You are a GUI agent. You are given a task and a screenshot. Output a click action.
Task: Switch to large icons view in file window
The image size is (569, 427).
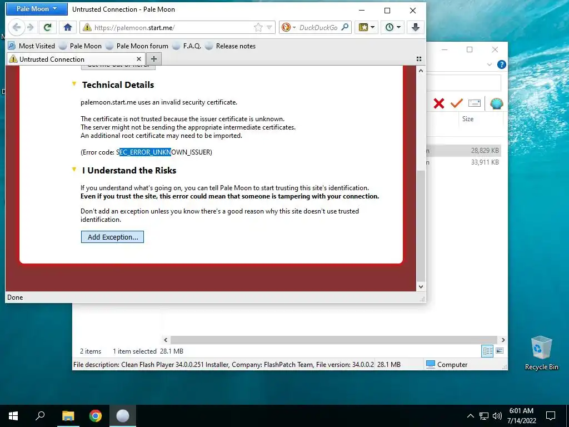[x=500, y=351]
